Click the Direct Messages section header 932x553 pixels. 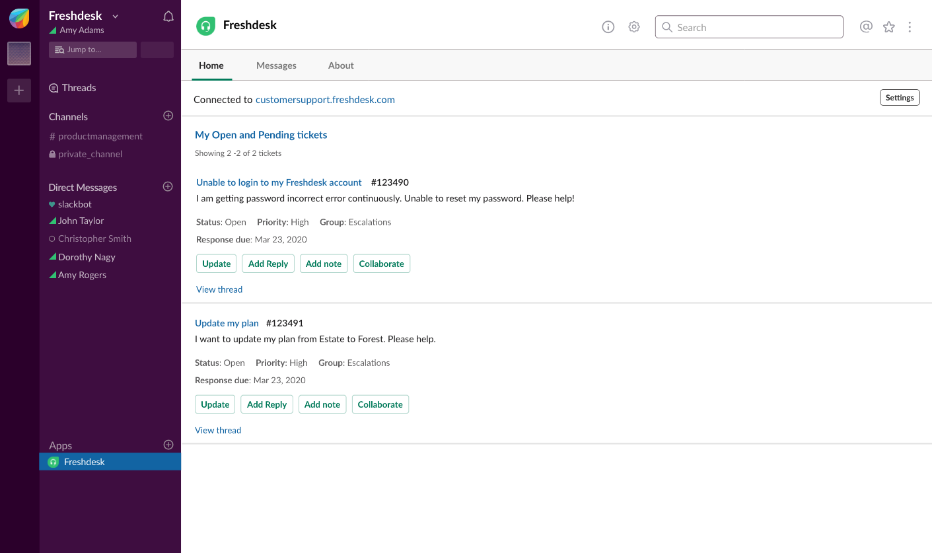tap(83, 187)
